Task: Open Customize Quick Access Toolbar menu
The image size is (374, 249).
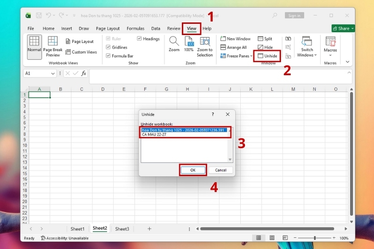Action: tap(74, 15)
